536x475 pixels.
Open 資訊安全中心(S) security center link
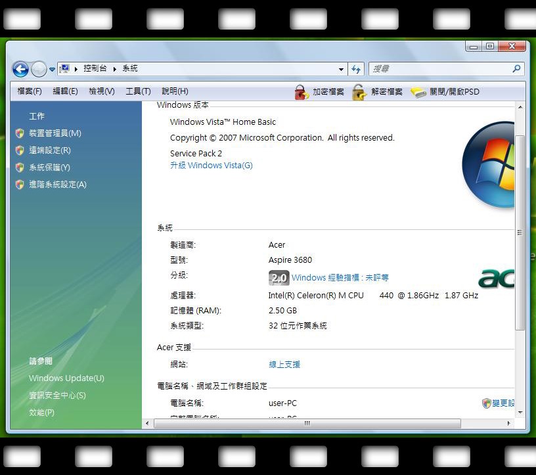click(x=57, y=396)
